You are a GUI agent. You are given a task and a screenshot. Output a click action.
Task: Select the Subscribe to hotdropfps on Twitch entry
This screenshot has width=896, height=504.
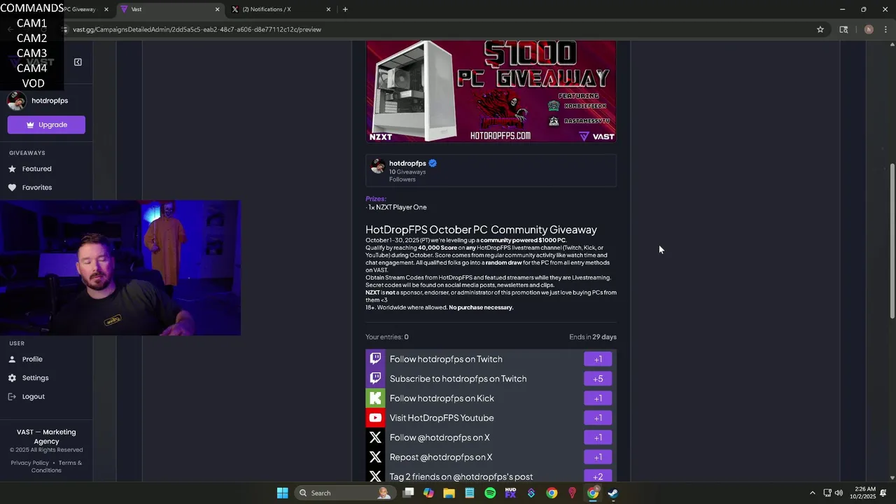pos(491,379)
